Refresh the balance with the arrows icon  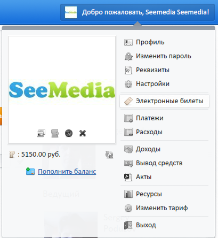[109, 155]
